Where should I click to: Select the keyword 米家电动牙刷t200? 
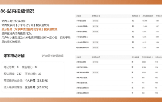(x=82, y=93)
